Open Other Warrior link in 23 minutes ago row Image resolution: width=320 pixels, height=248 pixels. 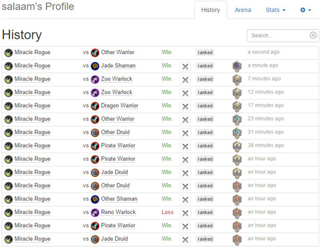[117, 119]
